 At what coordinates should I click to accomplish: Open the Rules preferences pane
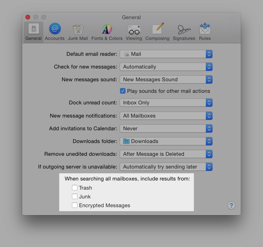205,32
